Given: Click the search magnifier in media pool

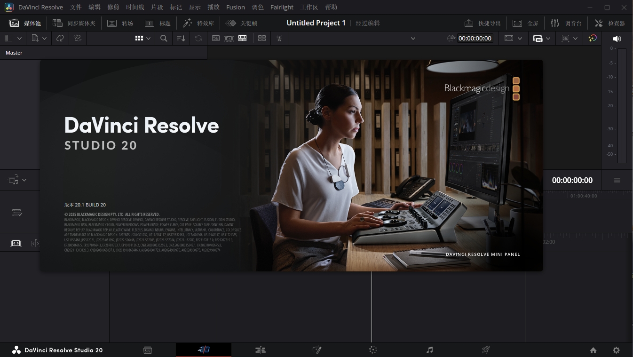Looking at the screenshot, I should pyautogui.click(x=164, y=39).
